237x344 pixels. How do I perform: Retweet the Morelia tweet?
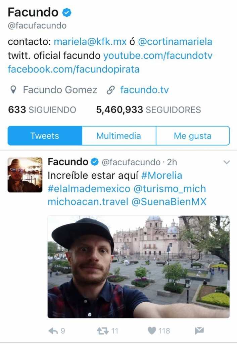(103, 331)
